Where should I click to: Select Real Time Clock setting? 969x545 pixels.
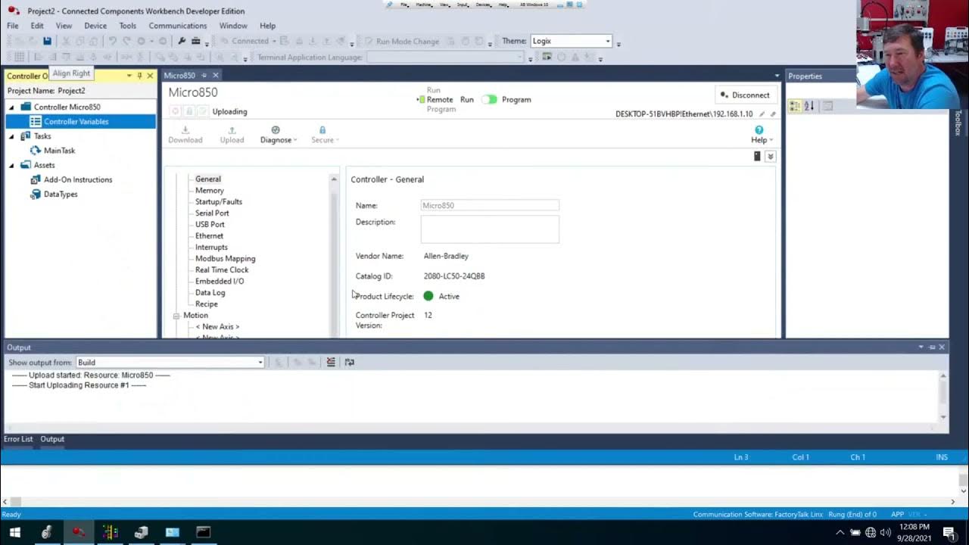[222, 270]
